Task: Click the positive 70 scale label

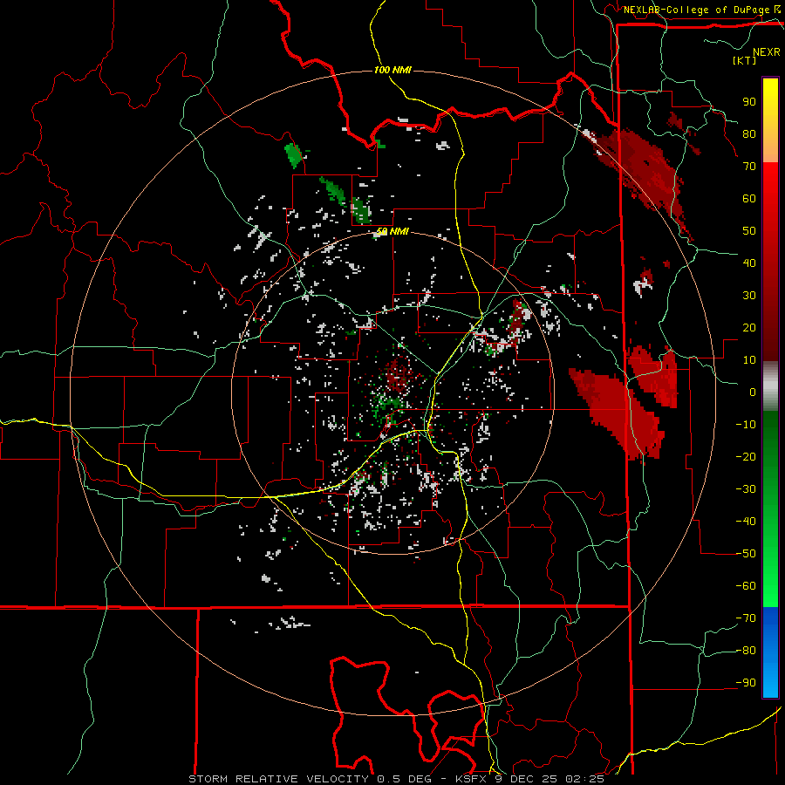Action: [x=749, y=167]
